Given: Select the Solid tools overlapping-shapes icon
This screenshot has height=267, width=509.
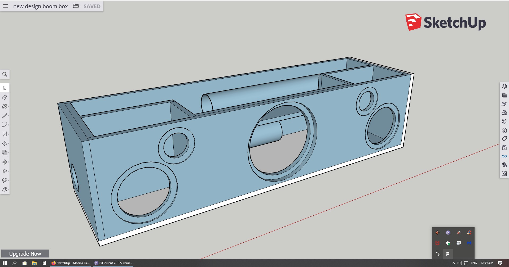Looking at the screenshot, I should 5,153.
